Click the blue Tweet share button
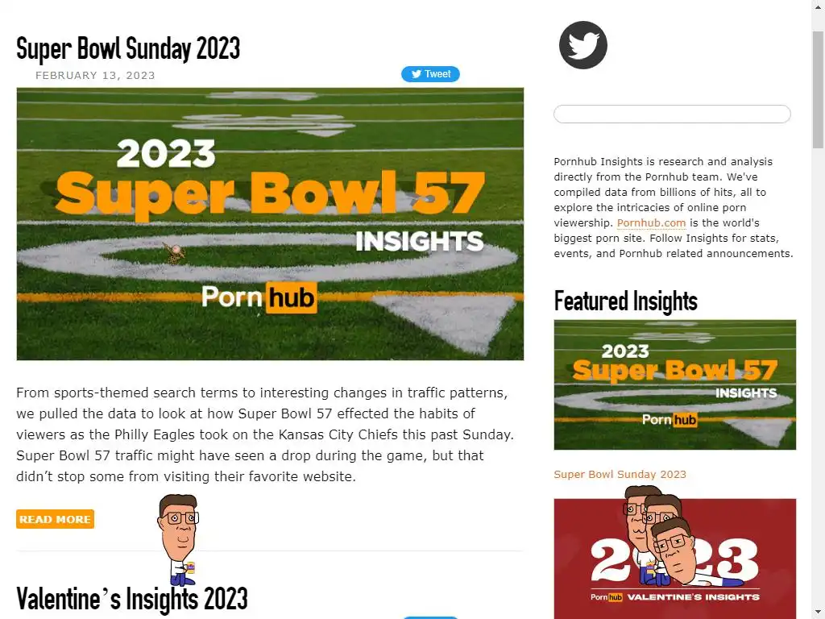Viewport: 825px width, 619px height. click(x=430, y=74)
